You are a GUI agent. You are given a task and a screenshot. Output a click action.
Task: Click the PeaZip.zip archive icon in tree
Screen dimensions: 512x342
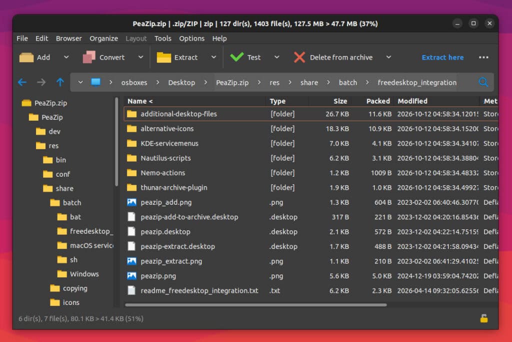click(x=26, y=103)
